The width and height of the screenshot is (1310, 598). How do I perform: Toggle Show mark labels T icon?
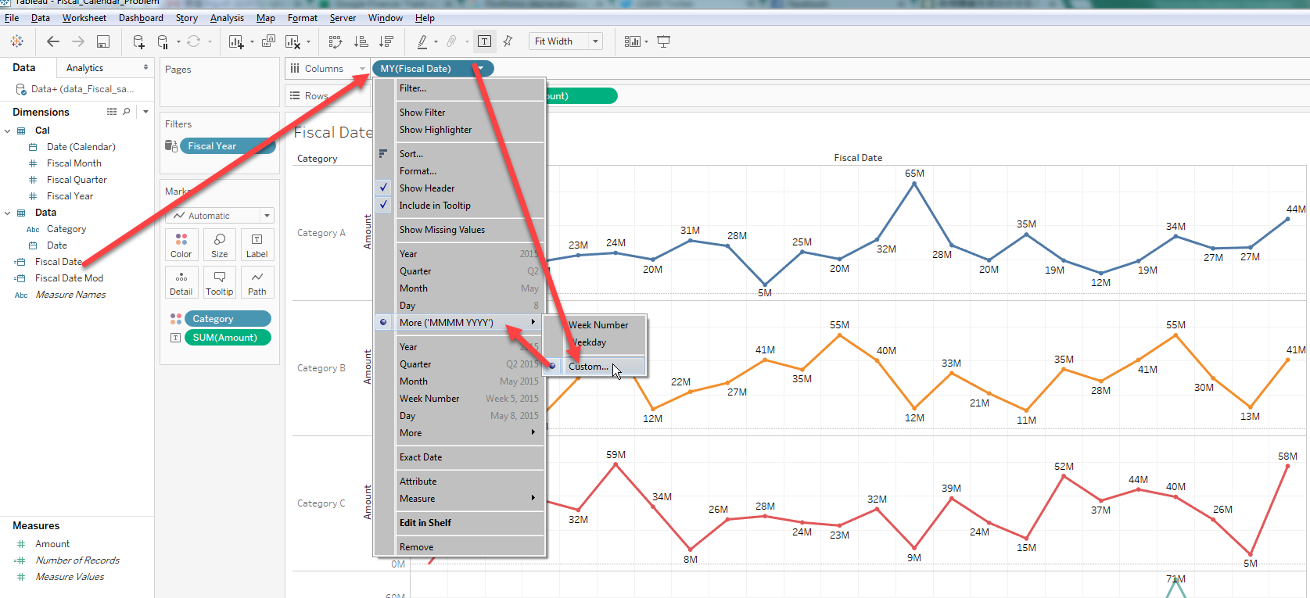tap(484, 41)
